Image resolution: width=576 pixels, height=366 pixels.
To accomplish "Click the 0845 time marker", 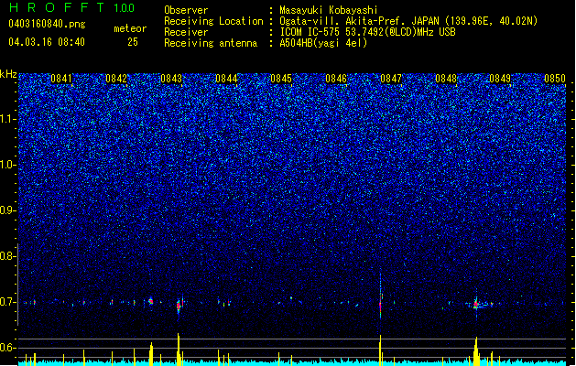I will pos(281,79).
